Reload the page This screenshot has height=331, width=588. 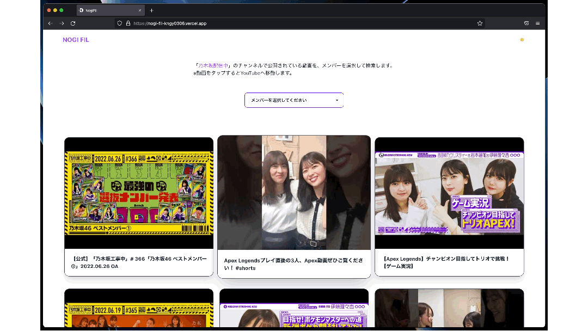(73, 23)
